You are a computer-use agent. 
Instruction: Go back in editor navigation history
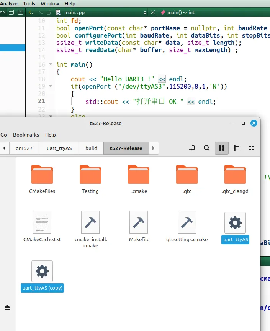pyautogui.click(x=31, y=12)
